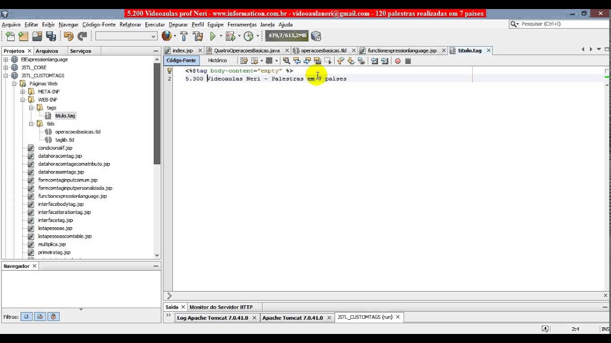Click the Undo arrow icon
The image size is (611, 343).
pos(69,36)
